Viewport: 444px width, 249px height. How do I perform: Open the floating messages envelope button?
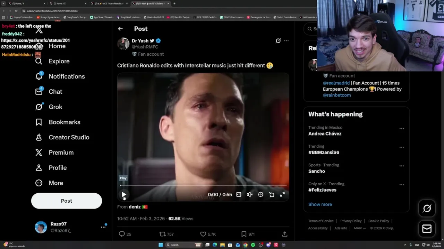tap(427, 229)
